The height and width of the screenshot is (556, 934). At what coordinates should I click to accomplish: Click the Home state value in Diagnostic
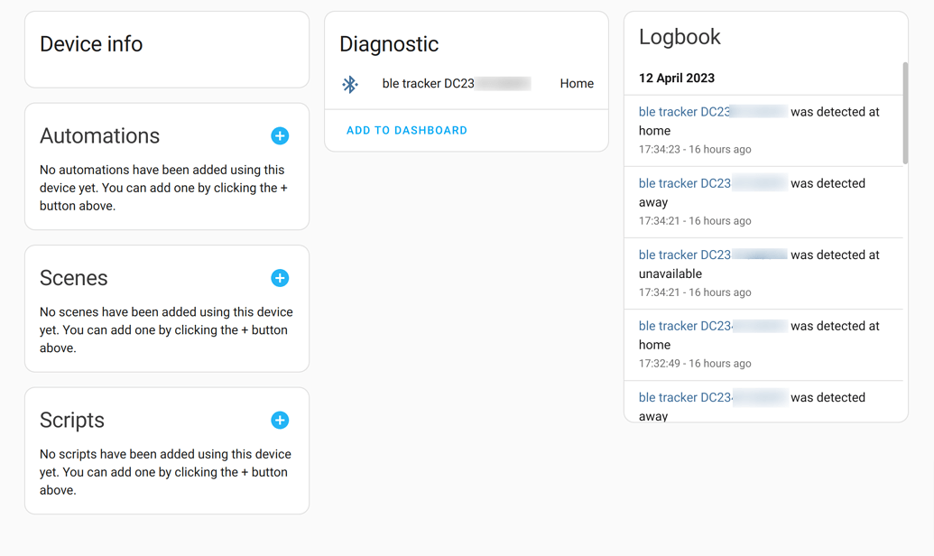(x=576, y=84)
